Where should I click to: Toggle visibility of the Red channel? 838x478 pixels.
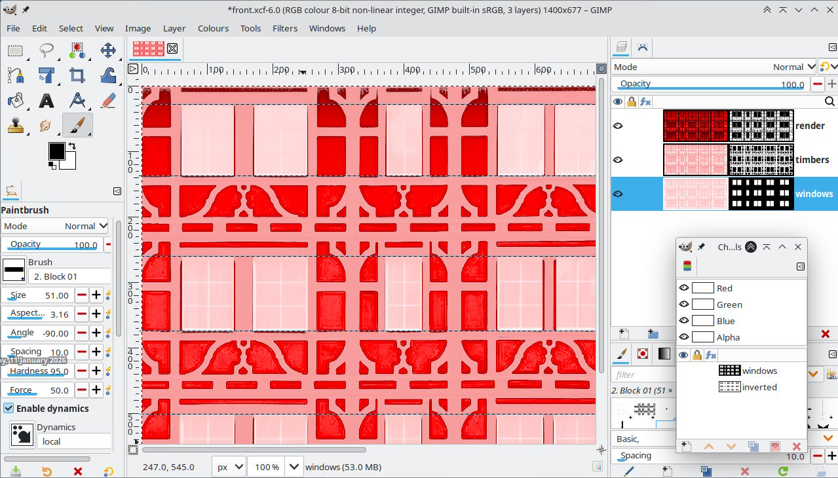coord(683,288)
